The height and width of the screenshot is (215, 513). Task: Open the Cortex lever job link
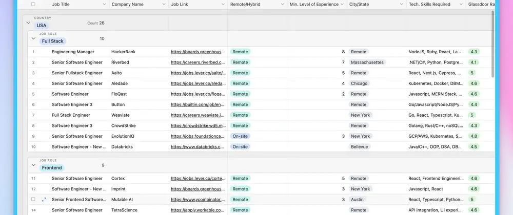198,179
